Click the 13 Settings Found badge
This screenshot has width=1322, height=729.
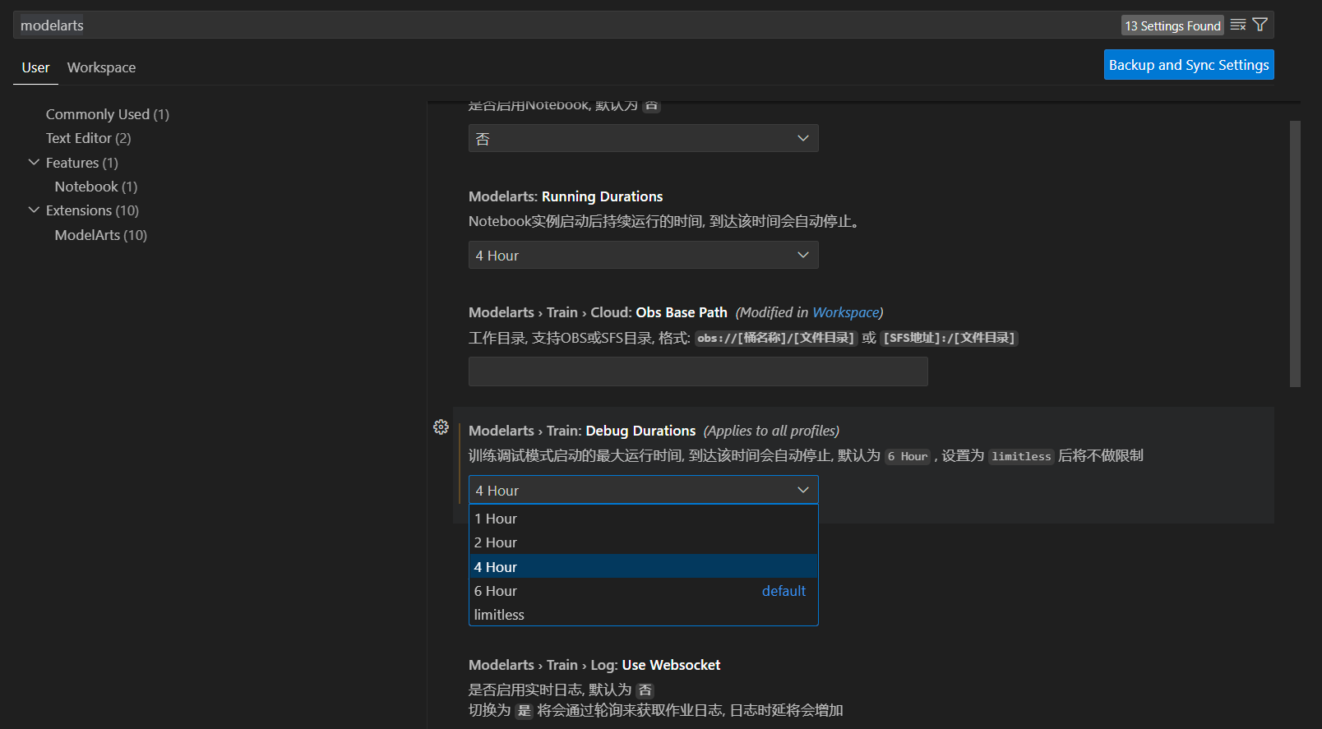click(x=1172, y=25)
